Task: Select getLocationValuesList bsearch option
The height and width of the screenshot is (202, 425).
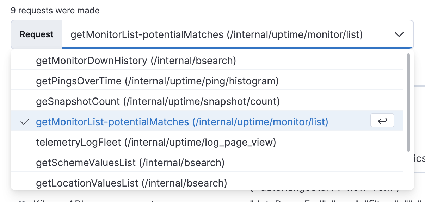Action: click(x=131, y=183)
